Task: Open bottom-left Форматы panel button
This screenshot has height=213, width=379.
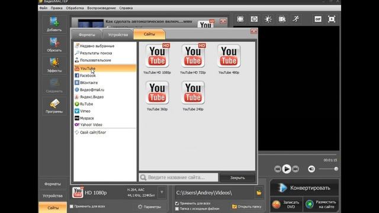Action: (53, 184)
